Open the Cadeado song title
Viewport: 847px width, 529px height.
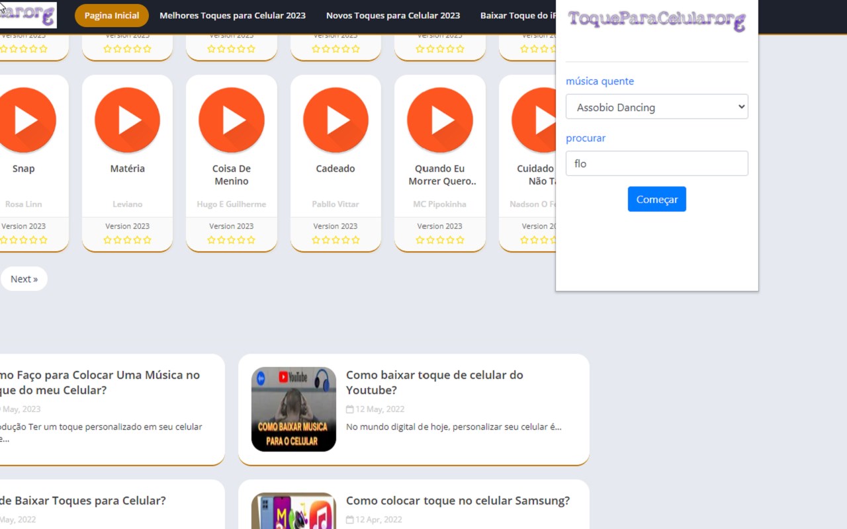335,169
